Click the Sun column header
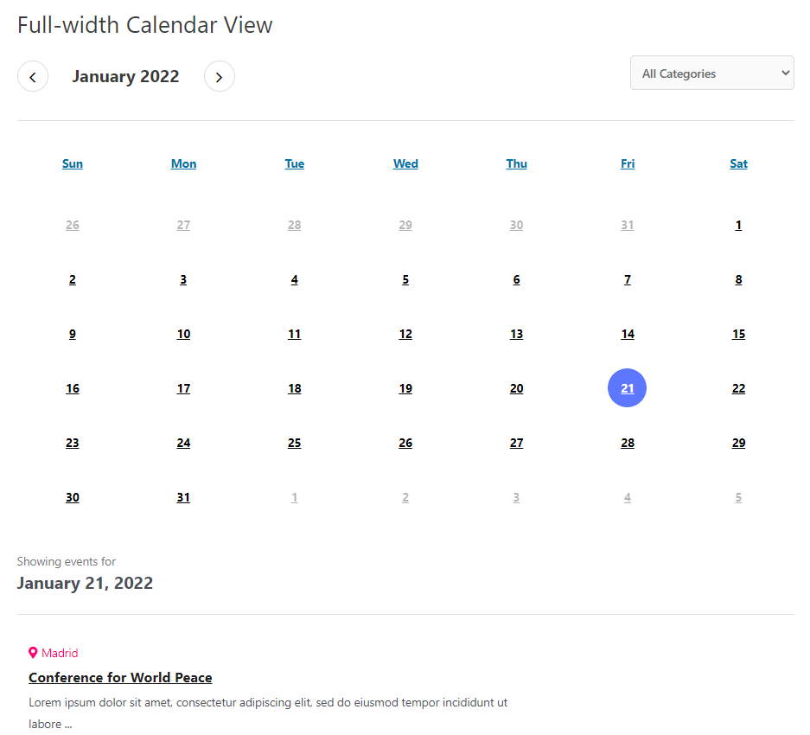The height and width of the screenshot is (735, 810). point(73,163)
